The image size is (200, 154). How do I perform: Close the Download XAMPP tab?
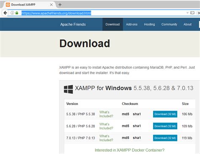pos(51,5)
